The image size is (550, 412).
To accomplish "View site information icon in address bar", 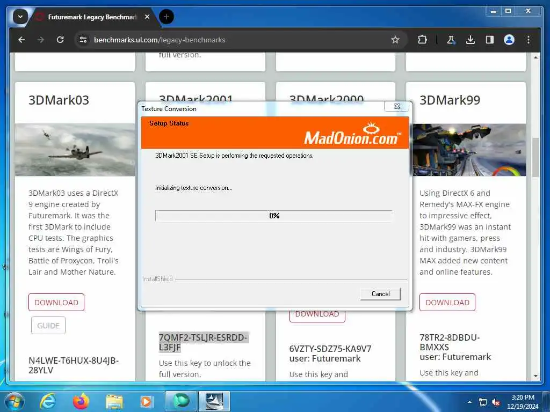I will click(83, 40).
